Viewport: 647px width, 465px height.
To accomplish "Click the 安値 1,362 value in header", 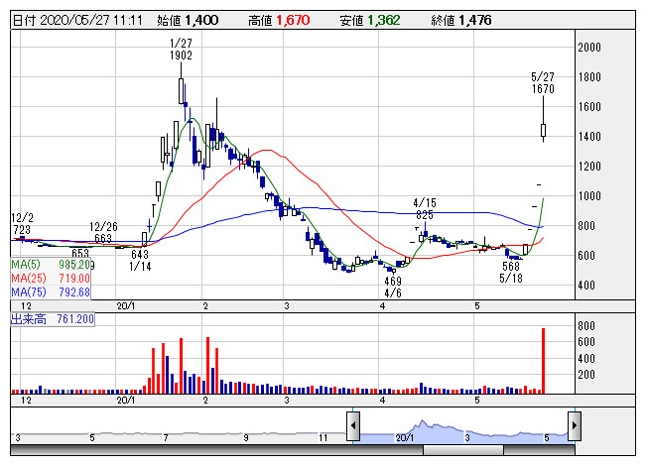I will click(x=381, y=20).
